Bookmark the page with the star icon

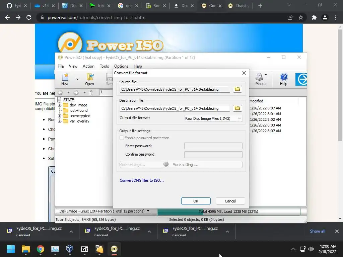[301, 17]
